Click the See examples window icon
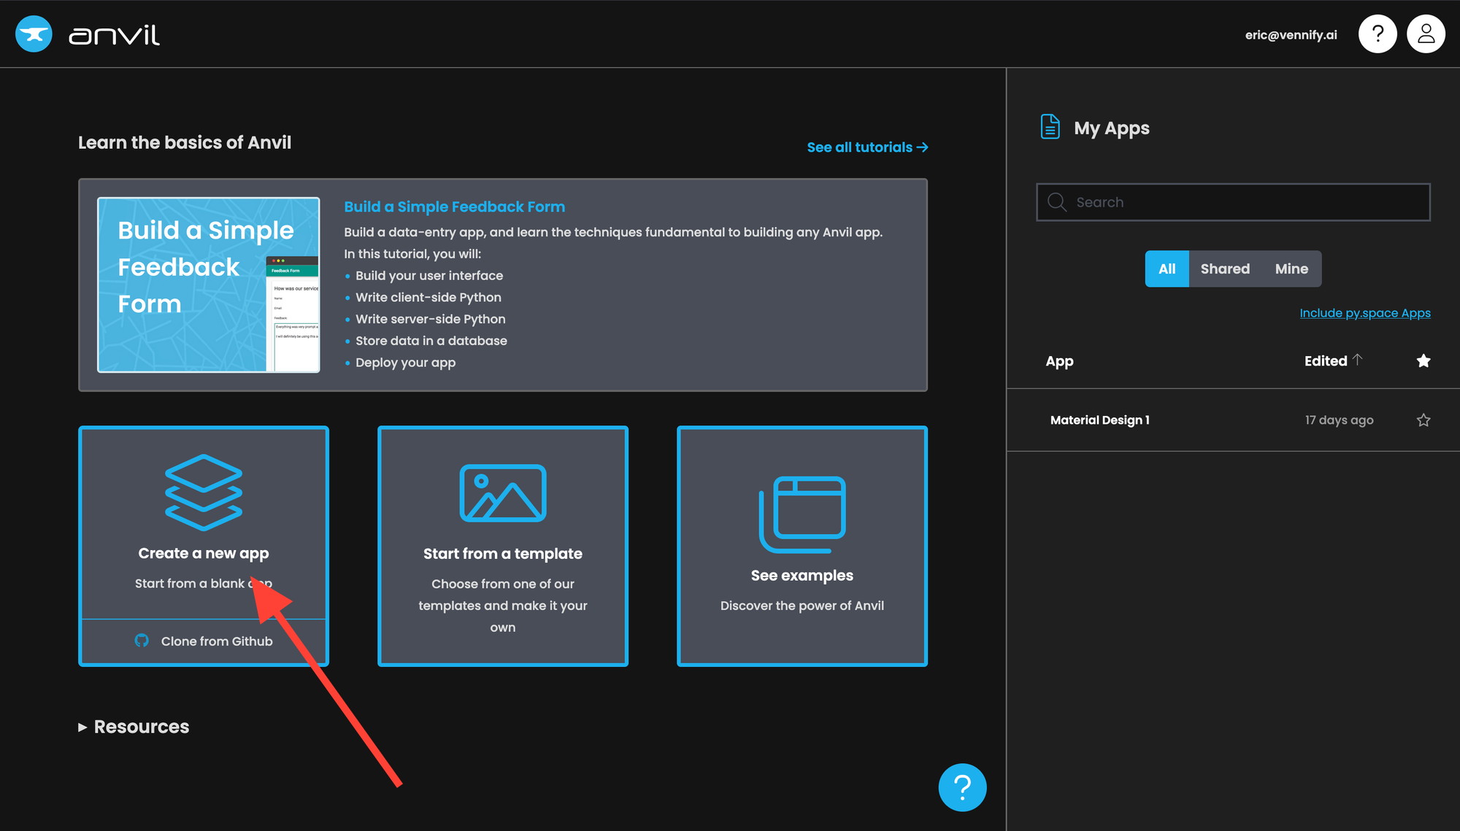Image resolution: width=1460 pixels, height=831 pixels. pos(802,514)
